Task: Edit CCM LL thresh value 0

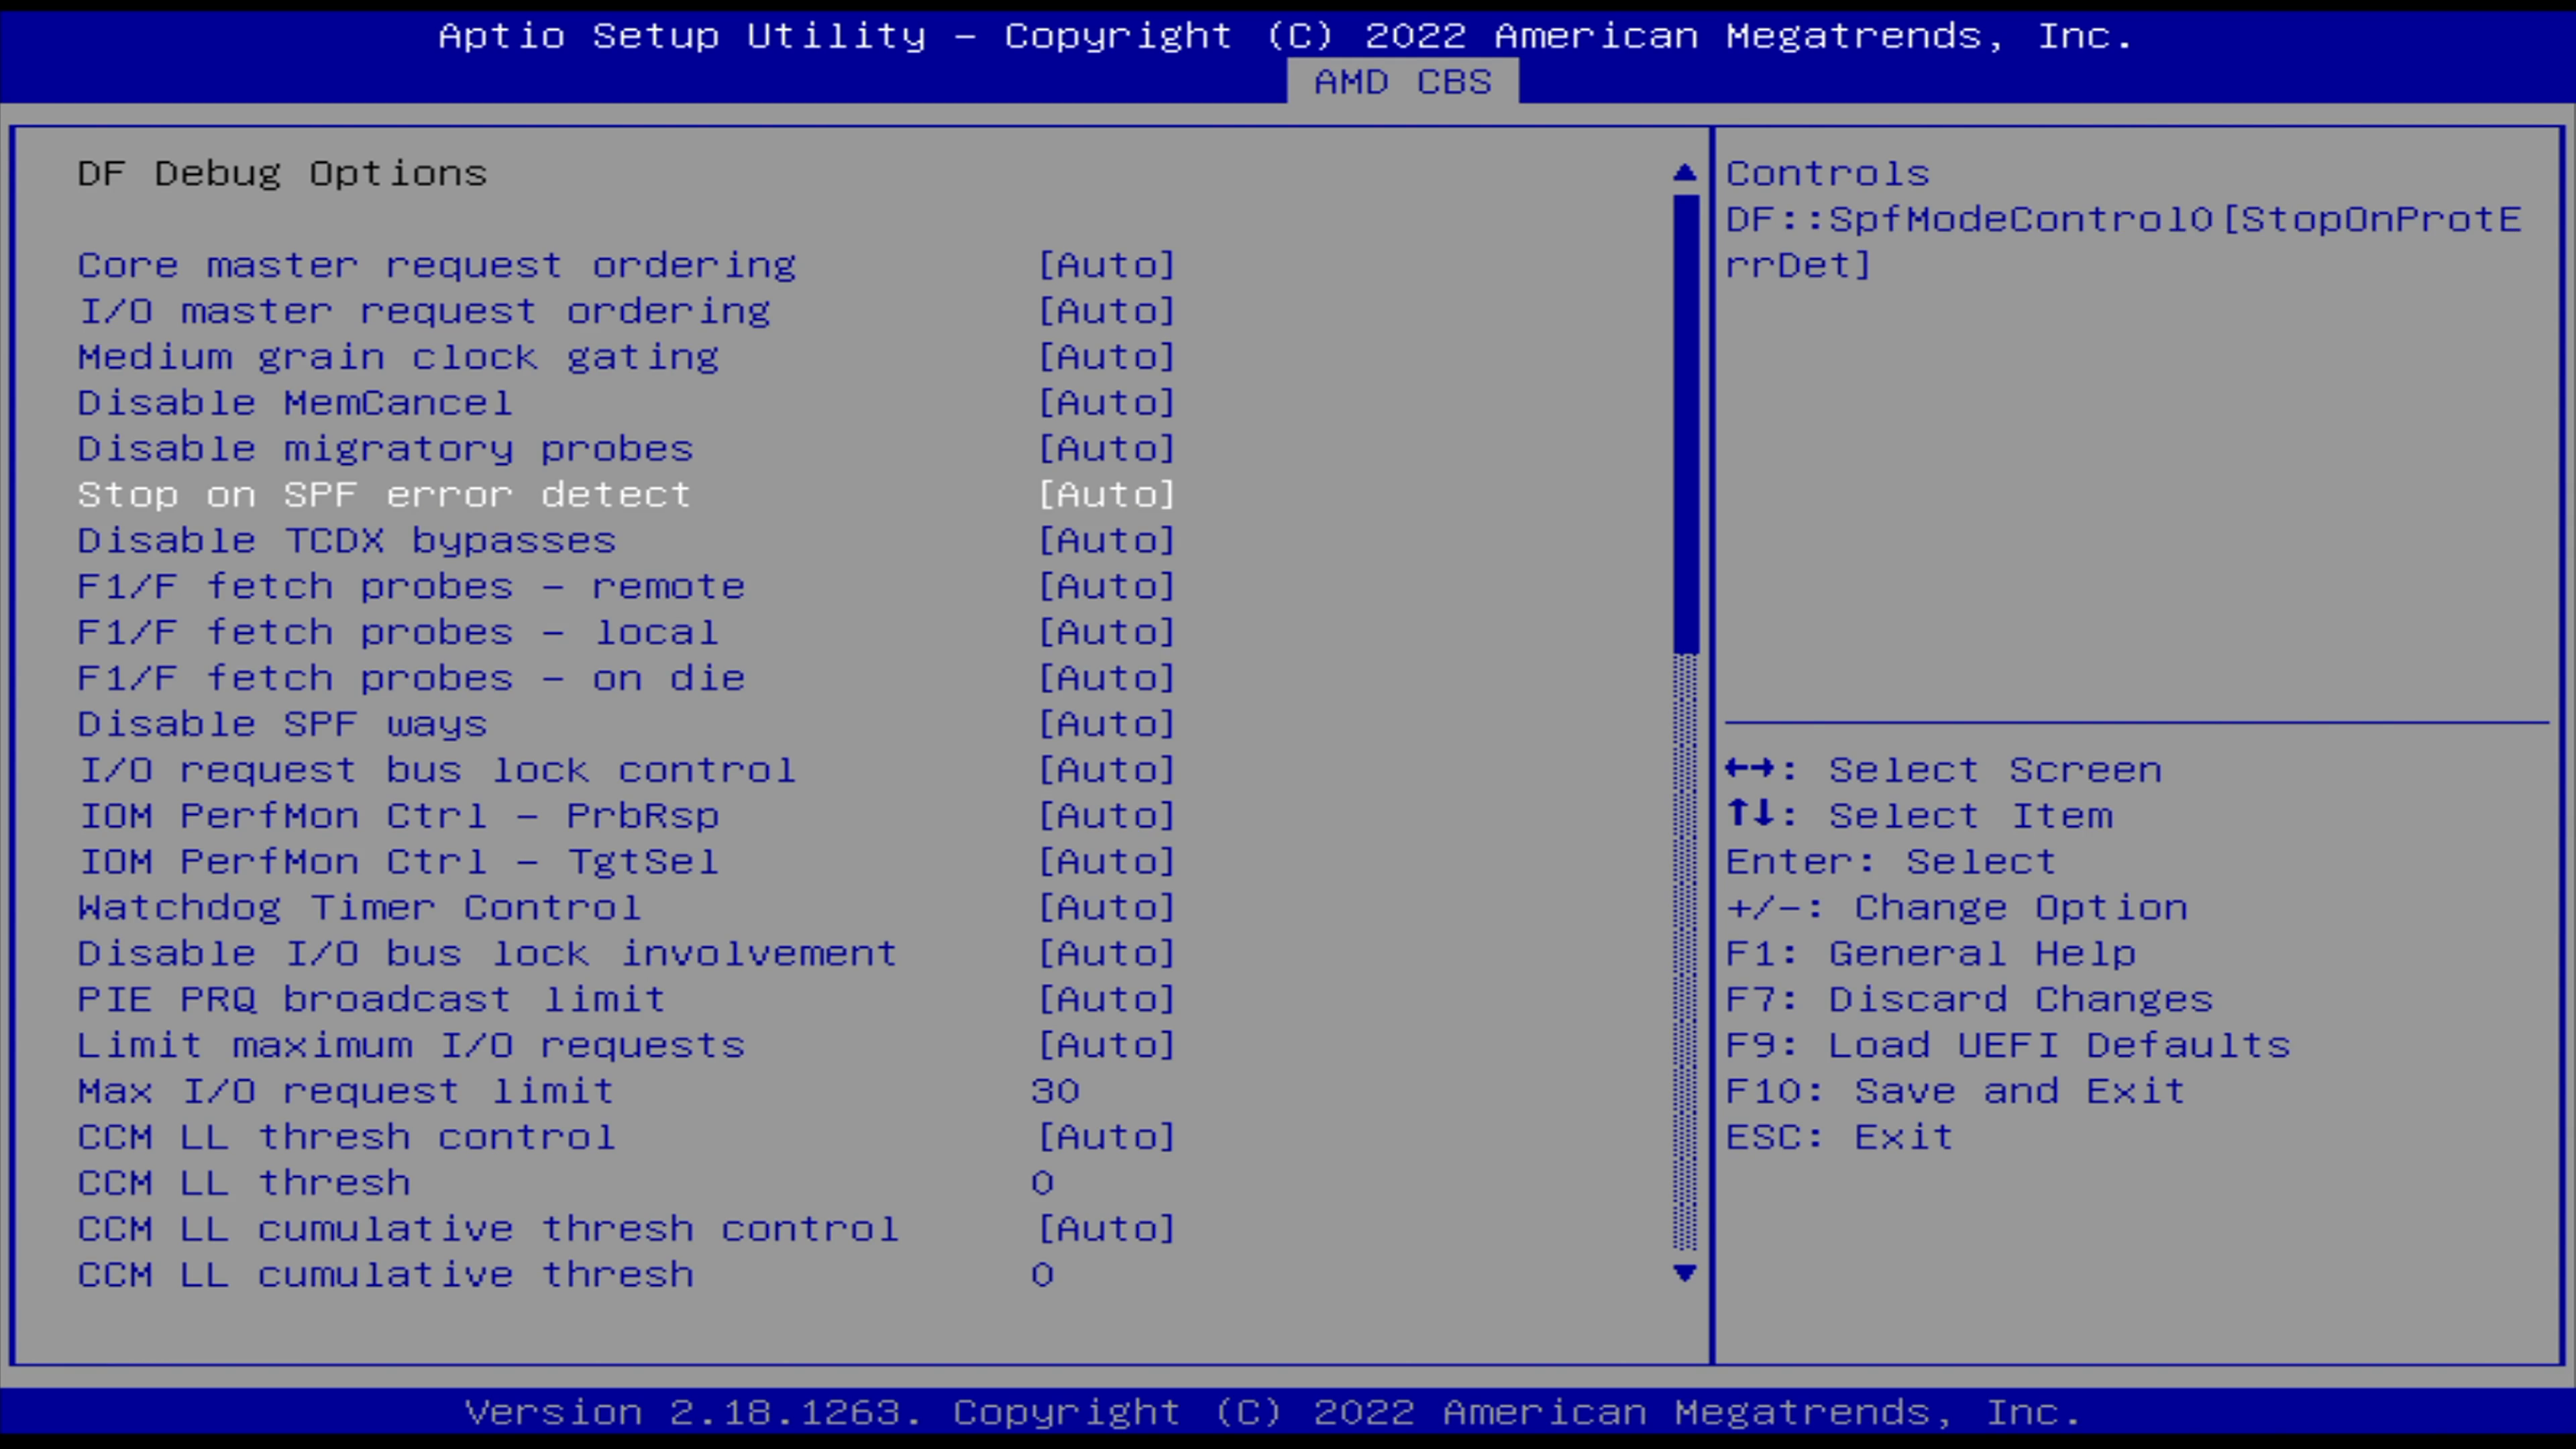Action: pos(1043,1185)
